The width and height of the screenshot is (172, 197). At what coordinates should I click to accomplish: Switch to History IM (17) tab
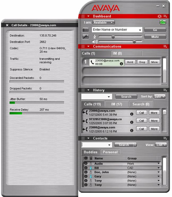pos(117,104)
